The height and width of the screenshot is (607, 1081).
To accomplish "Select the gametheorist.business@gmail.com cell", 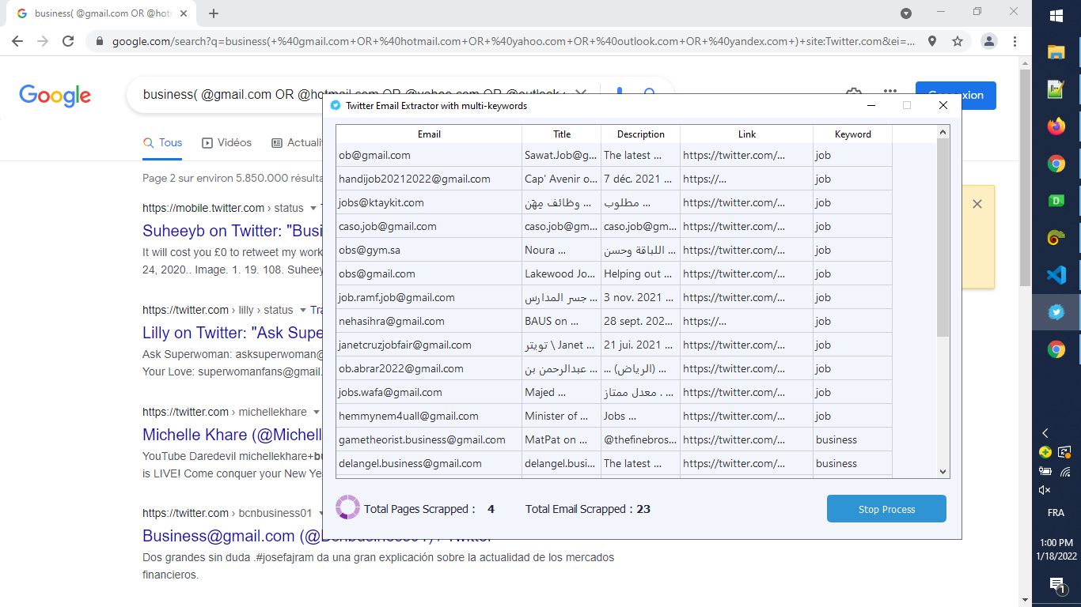I will (429, 439).
